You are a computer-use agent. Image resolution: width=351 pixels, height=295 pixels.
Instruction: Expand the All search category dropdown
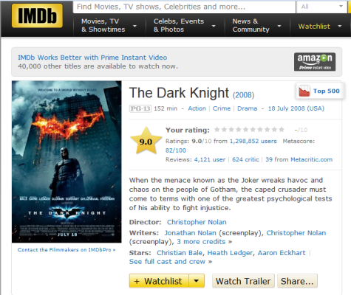[321, 7]
